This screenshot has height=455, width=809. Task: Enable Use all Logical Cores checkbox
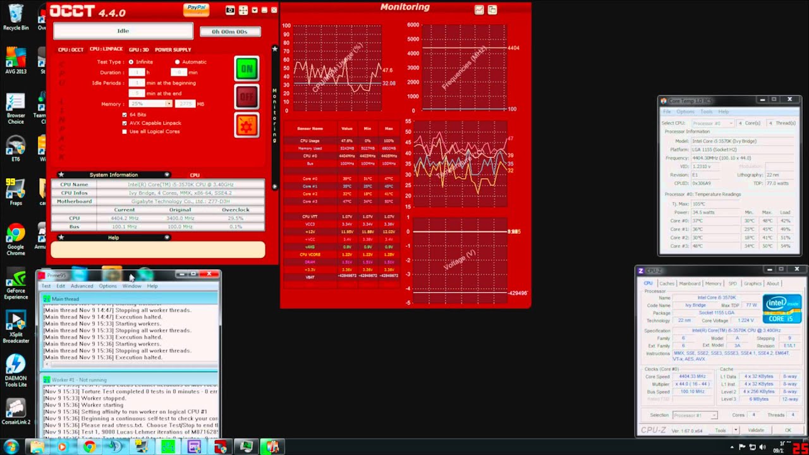tap(125, 131)
